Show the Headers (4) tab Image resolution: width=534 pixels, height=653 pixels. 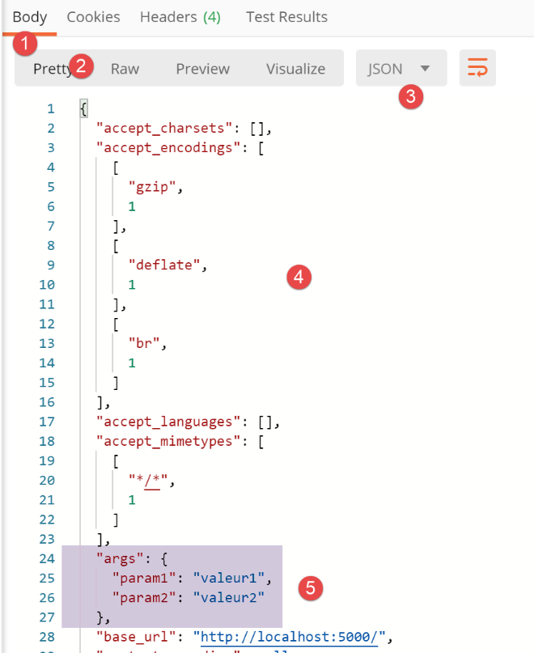point(180,17)
